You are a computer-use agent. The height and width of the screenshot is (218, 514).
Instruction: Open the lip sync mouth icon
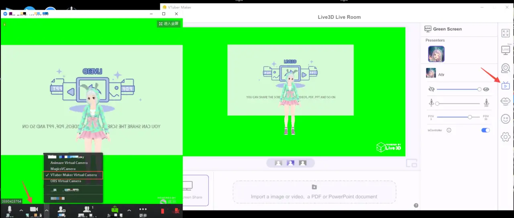[506, 102]
